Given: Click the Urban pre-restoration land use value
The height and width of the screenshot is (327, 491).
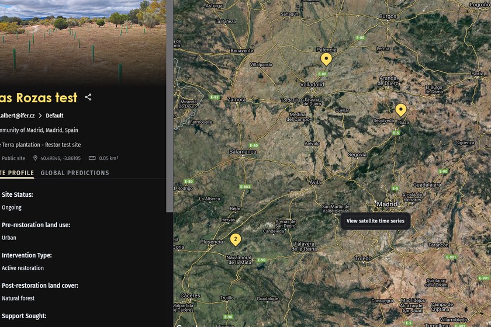Looking at the screenshot, I should [x=9, y=238].
